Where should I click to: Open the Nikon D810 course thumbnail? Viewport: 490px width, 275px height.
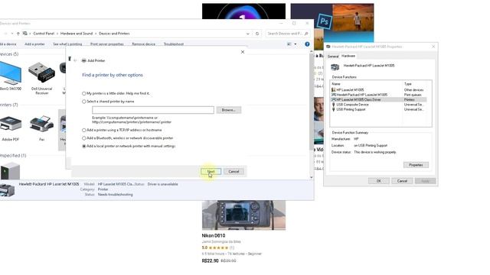(x=243, y=215)
